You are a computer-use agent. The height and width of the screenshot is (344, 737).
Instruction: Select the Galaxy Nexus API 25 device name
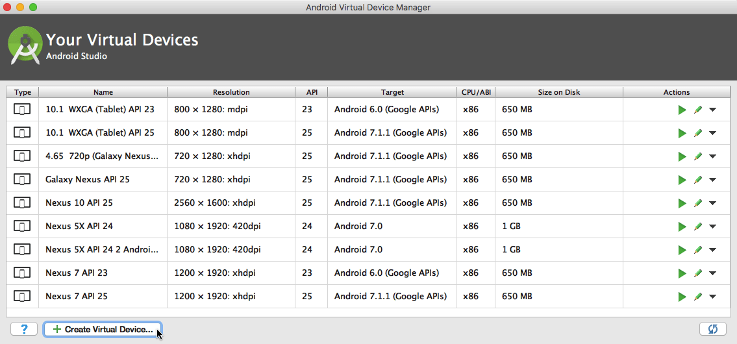click(88, 180)
